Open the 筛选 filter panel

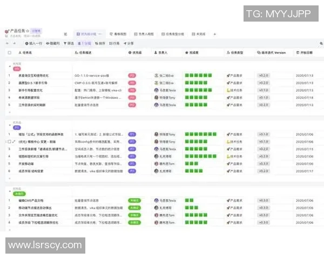tap(69, 43)
